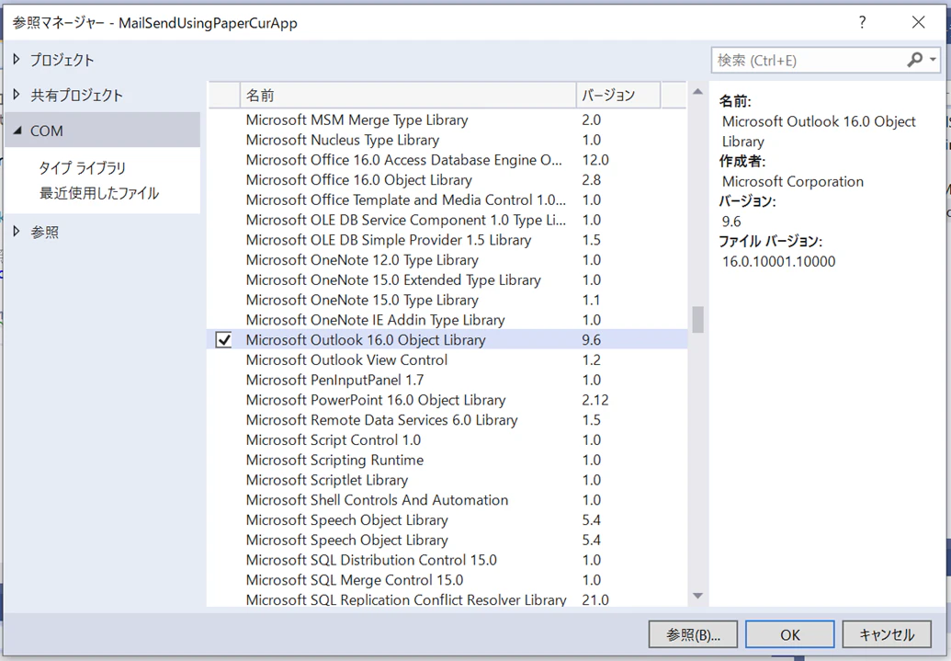
Task: Uncheck Microsoft Outlook 16.0 Object Library checkbox
Action: 224,340
